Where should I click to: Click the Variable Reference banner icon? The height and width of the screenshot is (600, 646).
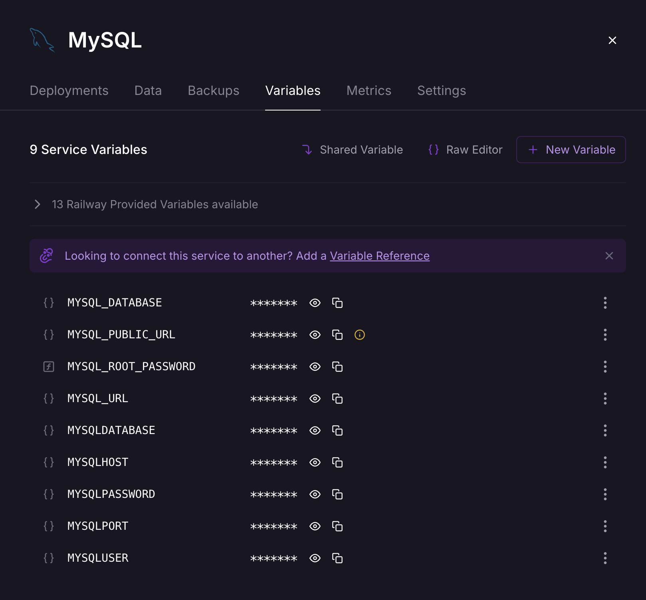[x=47, y=256]
